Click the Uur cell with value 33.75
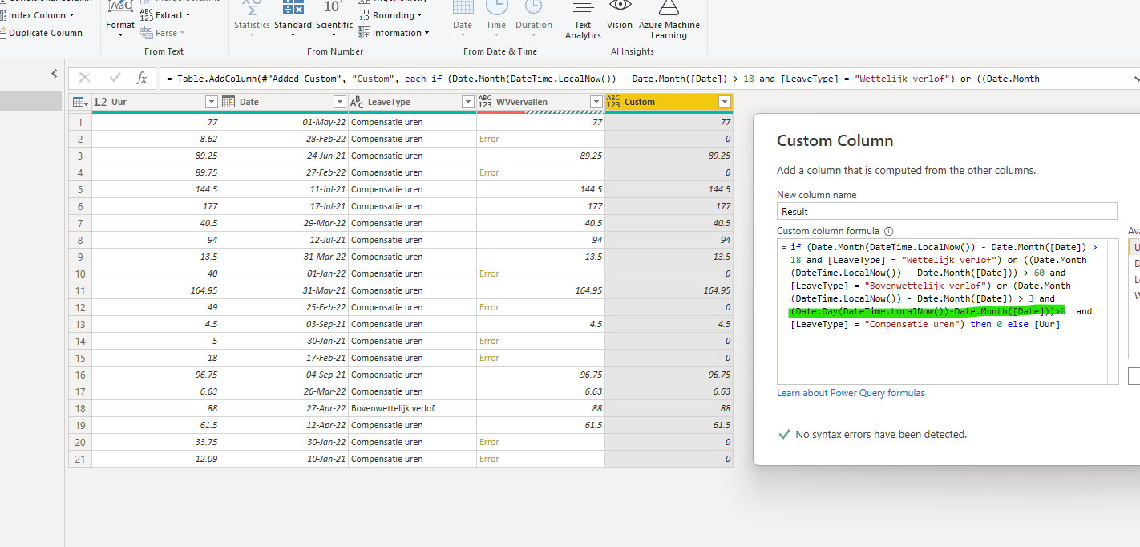This screenshot has height=547, width=1140. click(x=156, y=442)
